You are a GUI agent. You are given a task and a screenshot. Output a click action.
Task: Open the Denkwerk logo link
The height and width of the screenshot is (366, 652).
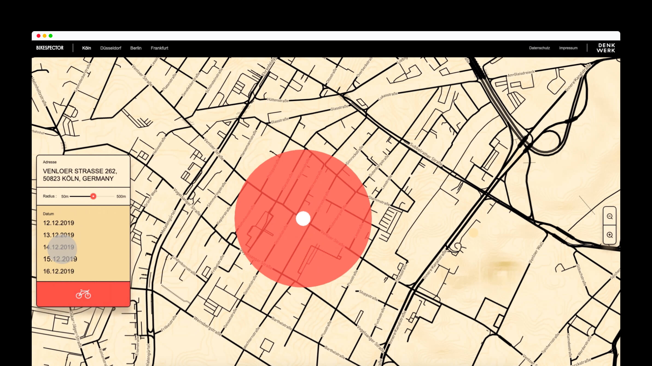606,48
